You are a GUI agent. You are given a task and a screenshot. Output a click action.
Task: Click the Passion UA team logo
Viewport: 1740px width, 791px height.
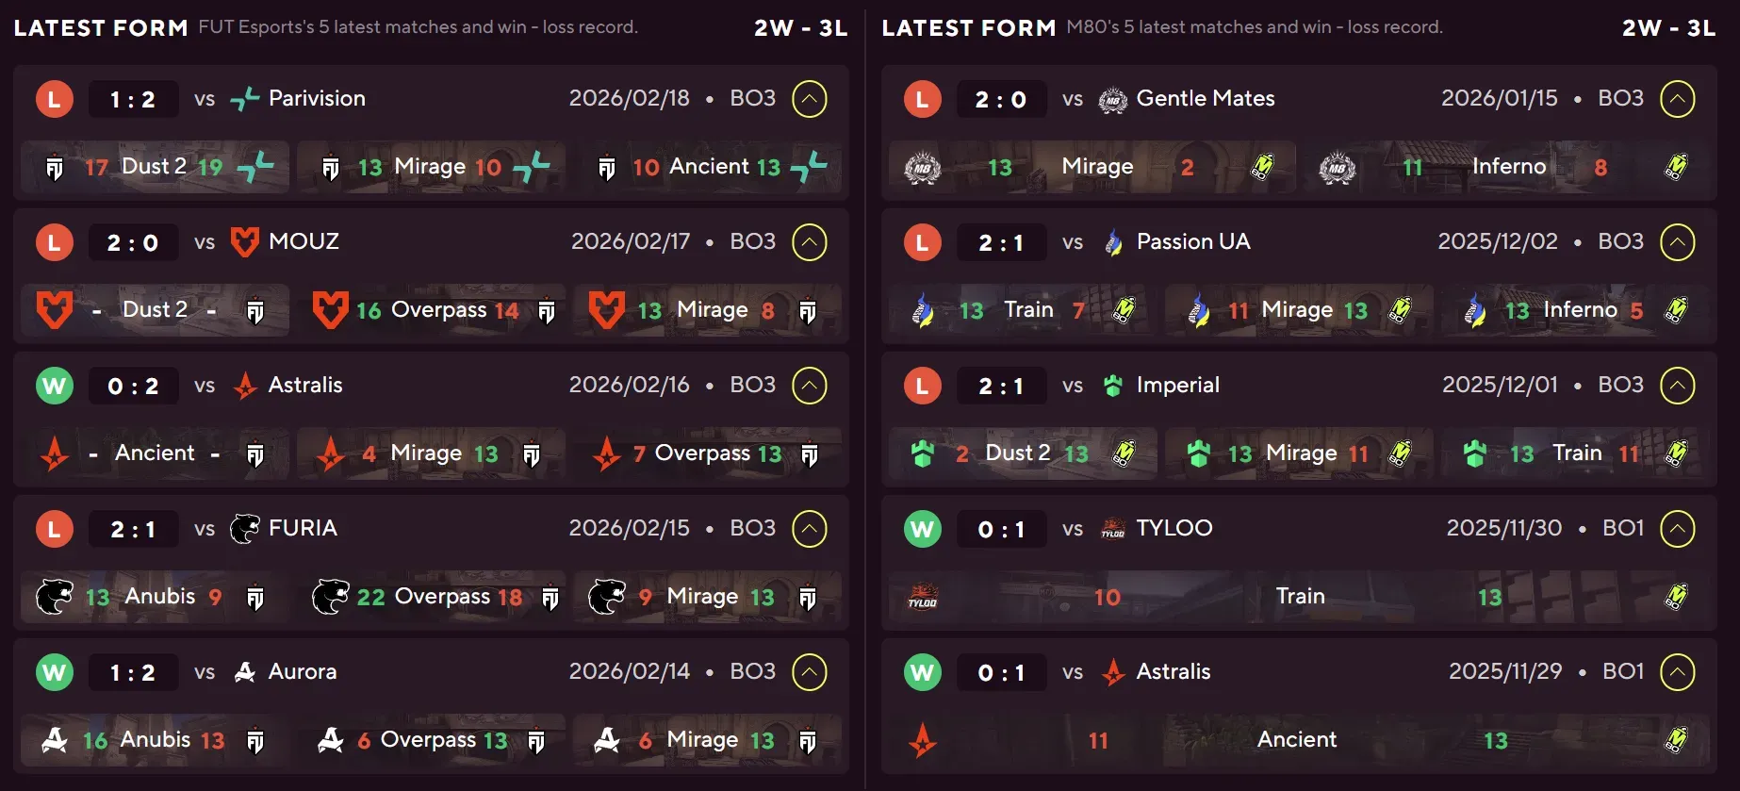(1113, 242)
